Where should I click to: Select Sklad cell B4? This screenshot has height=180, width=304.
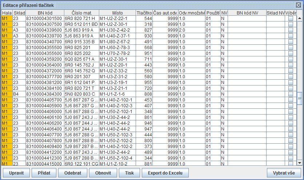click(19, 94)
